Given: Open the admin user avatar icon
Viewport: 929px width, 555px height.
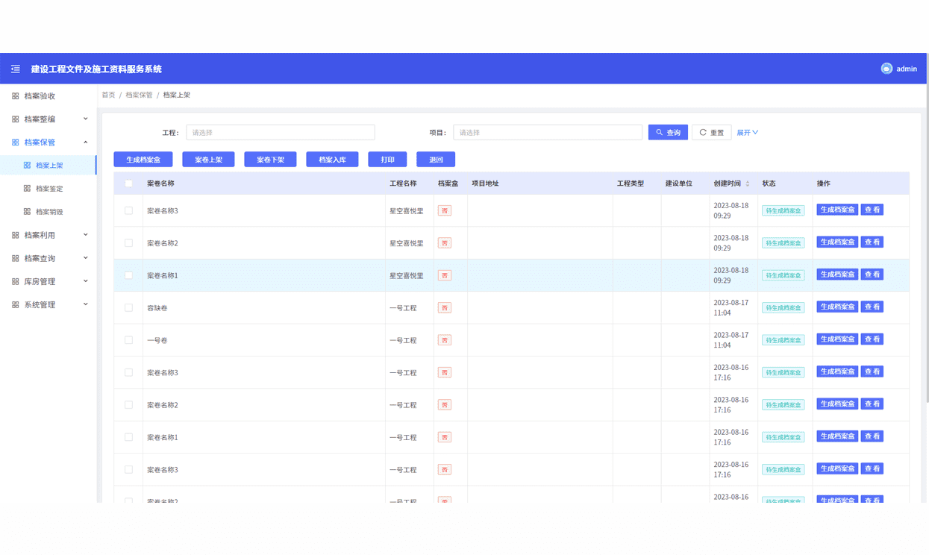Looking at the screenshot, I should pyautogui.click(x=886, y=69).
